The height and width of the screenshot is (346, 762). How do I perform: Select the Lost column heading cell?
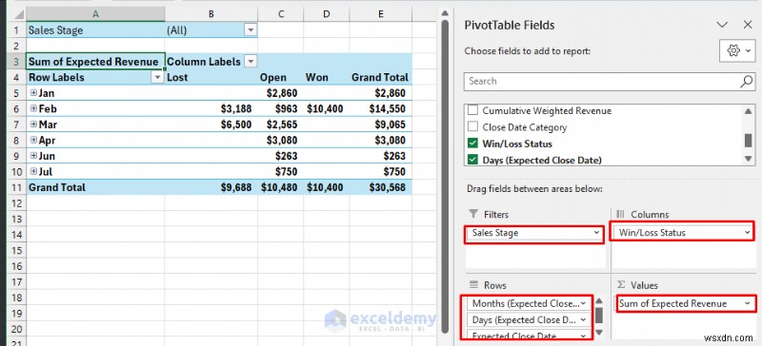click(x=211, y=78)
